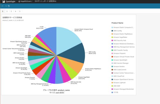Click the undo arrow icon
The width and height of the screenshot is (160, 104).
tap(3, 6)
